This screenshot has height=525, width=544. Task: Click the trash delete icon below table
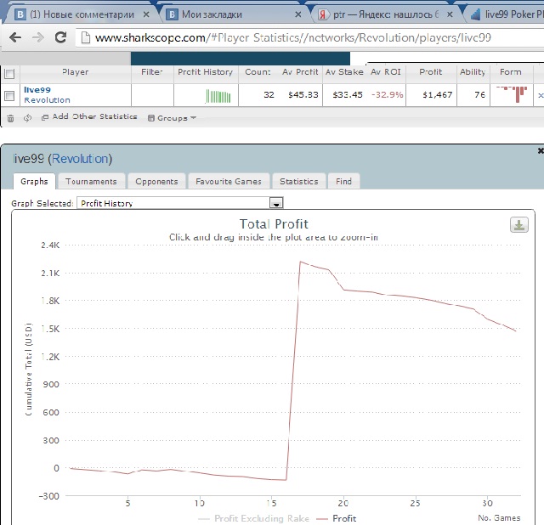click(11, 118)
